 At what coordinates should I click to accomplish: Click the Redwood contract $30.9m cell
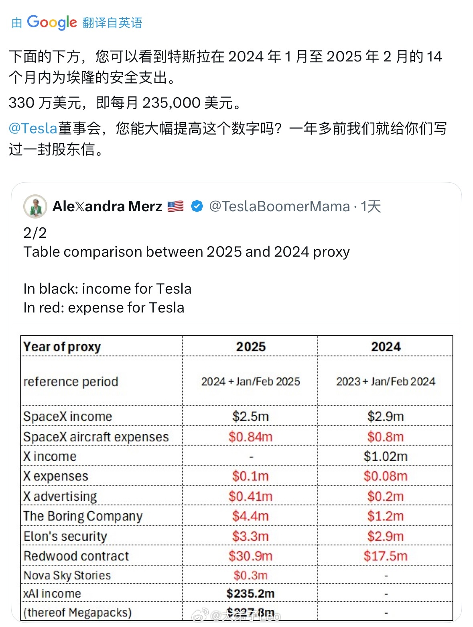pos(250,556)
